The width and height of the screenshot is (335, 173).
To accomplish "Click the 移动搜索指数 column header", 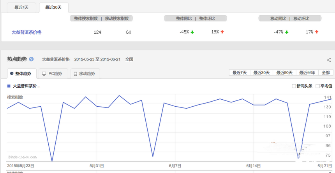I will click(x=116, y=19).
